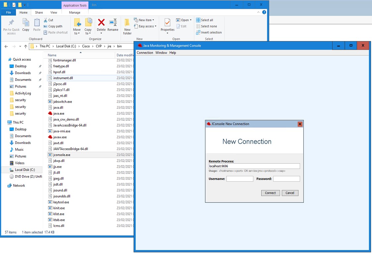Switch to the Share tab
Image resolution: width=372 pixels, height=253 pixels.
point(39,13)
